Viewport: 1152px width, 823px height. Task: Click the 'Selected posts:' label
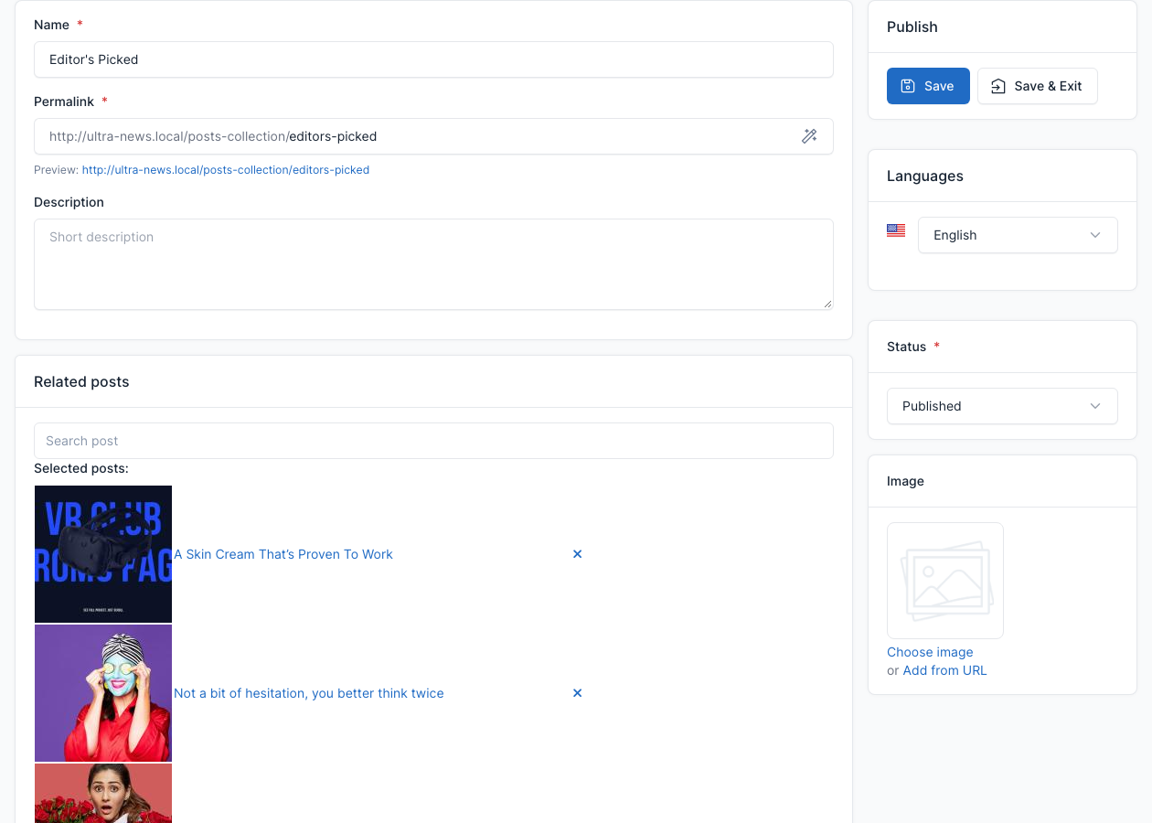pyautogui.click(x=81, y=468)
